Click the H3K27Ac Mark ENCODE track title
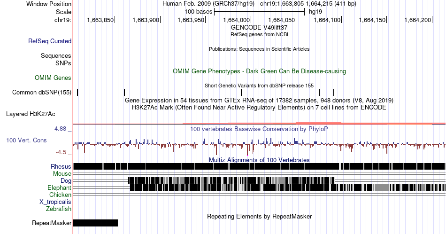 (259, 107)
